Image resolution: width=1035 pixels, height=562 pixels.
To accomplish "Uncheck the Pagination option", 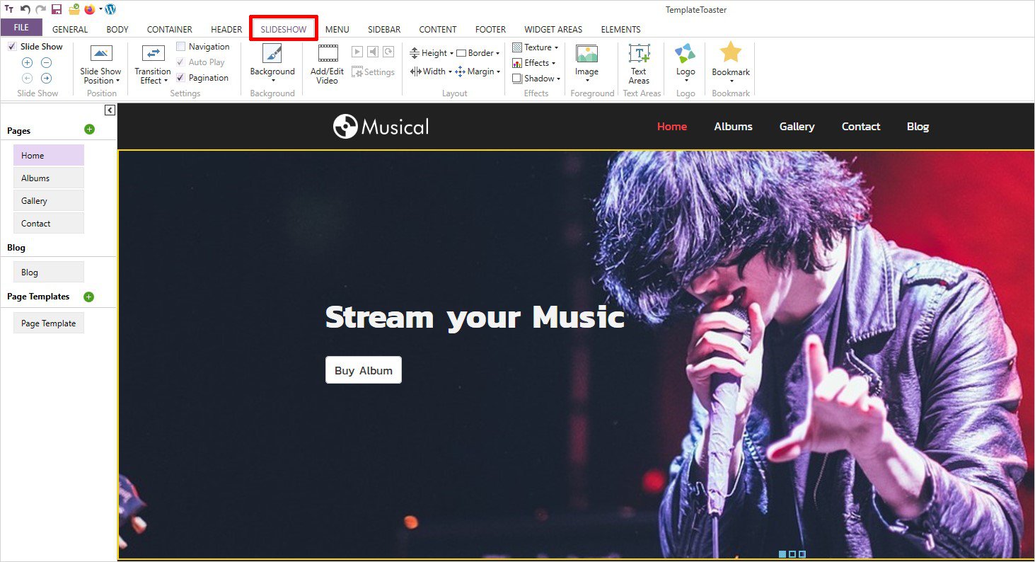I will coord(180,78).
